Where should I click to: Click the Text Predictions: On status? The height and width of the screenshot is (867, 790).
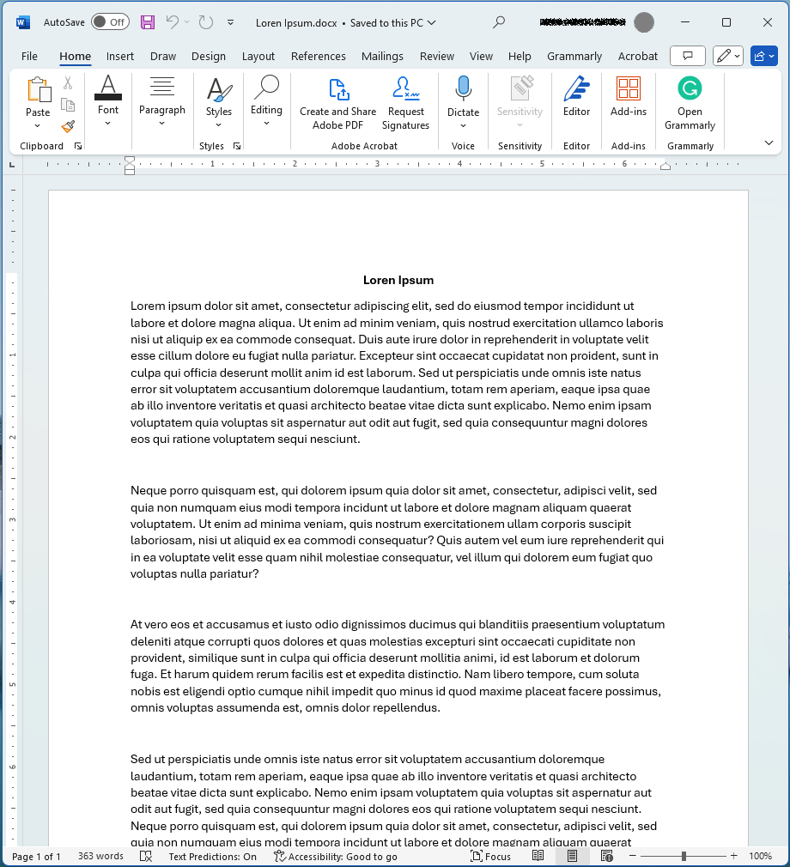click(x=212, y=856)
